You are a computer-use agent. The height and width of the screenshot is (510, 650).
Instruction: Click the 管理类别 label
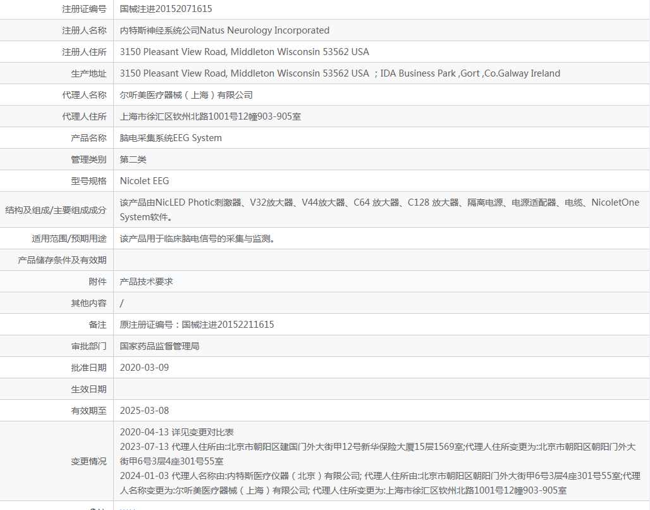(x=89, y=159)
